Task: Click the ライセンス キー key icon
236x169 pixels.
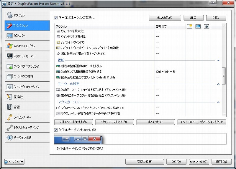Action: tap(9, 117)
